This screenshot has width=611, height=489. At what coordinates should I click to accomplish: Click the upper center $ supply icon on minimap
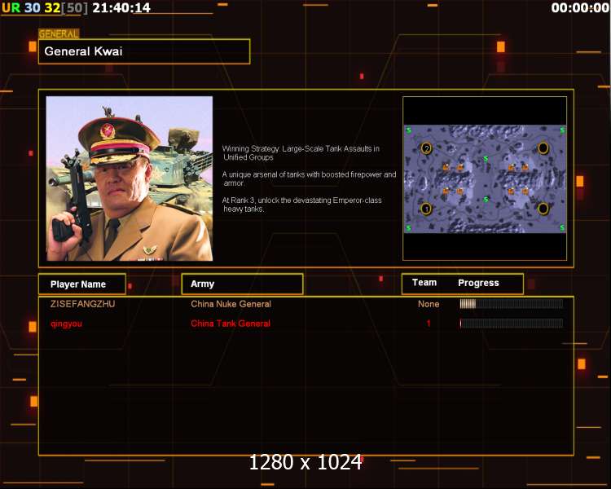(x=486, y=159)
